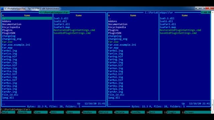Select FarSky.lng in the right panel
The height and width of the screenshot is (120, 214).
coord(115,86)
